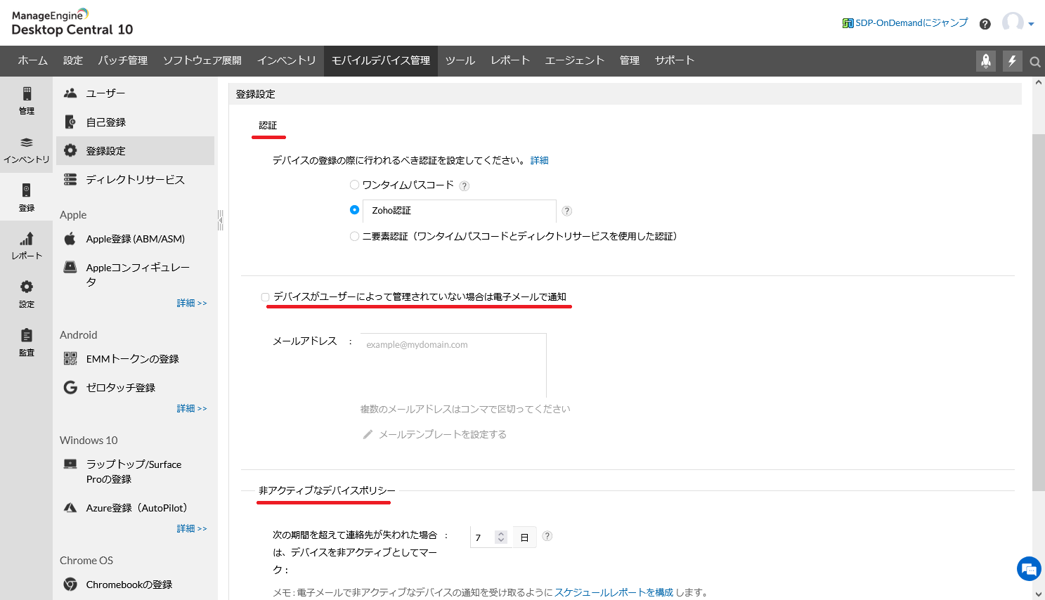This screenshot has width=1045, height=600.
Task: Expand the 詳細 >> link under Apple
Action: tap(192, 303)
